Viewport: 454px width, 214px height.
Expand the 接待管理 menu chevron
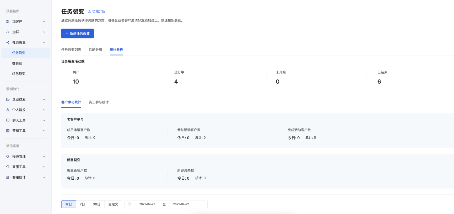tap(44, 156)
